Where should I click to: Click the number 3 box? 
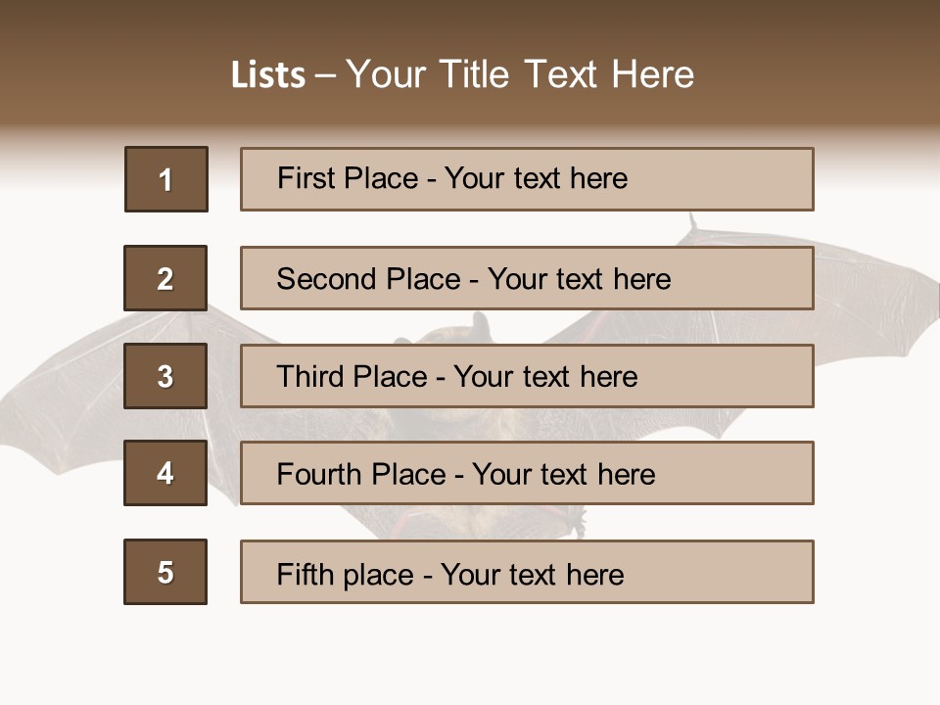pos(165,376)
